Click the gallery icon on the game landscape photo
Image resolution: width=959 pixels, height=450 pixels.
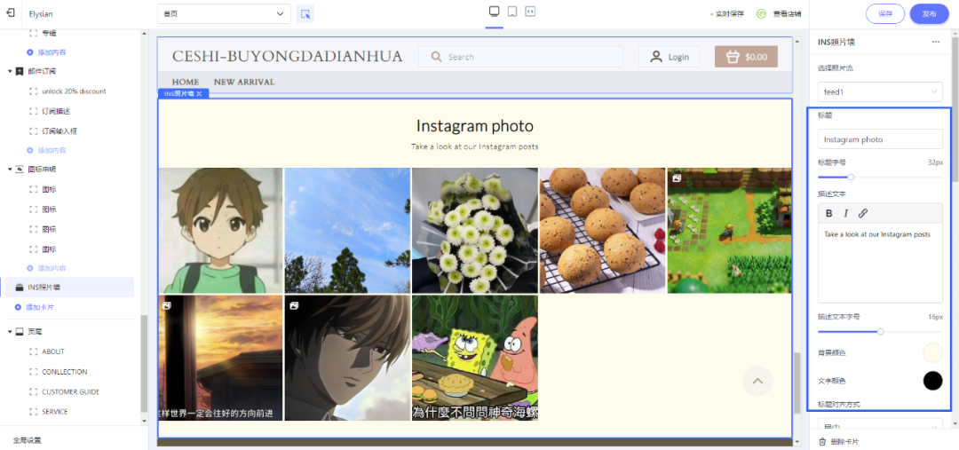click(x=677, y=178)
